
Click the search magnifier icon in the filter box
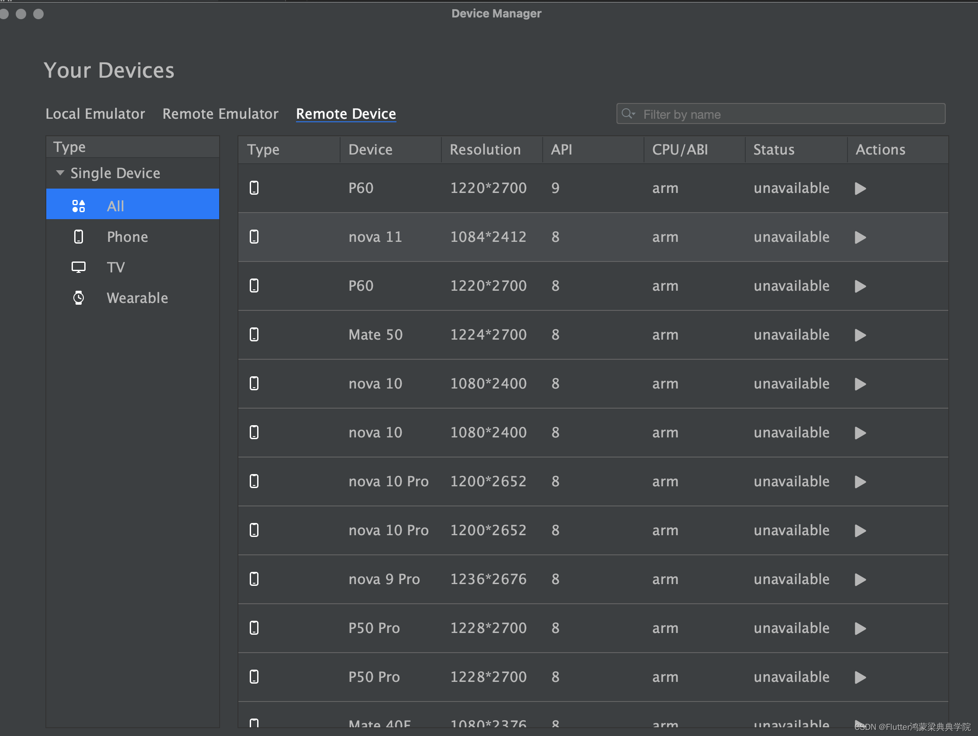pyautogui.click(x=627, y=113)
